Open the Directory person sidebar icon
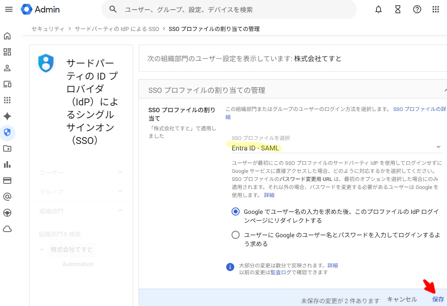The height and width of the screenshot is (306, 447). (x=7, y=68)
